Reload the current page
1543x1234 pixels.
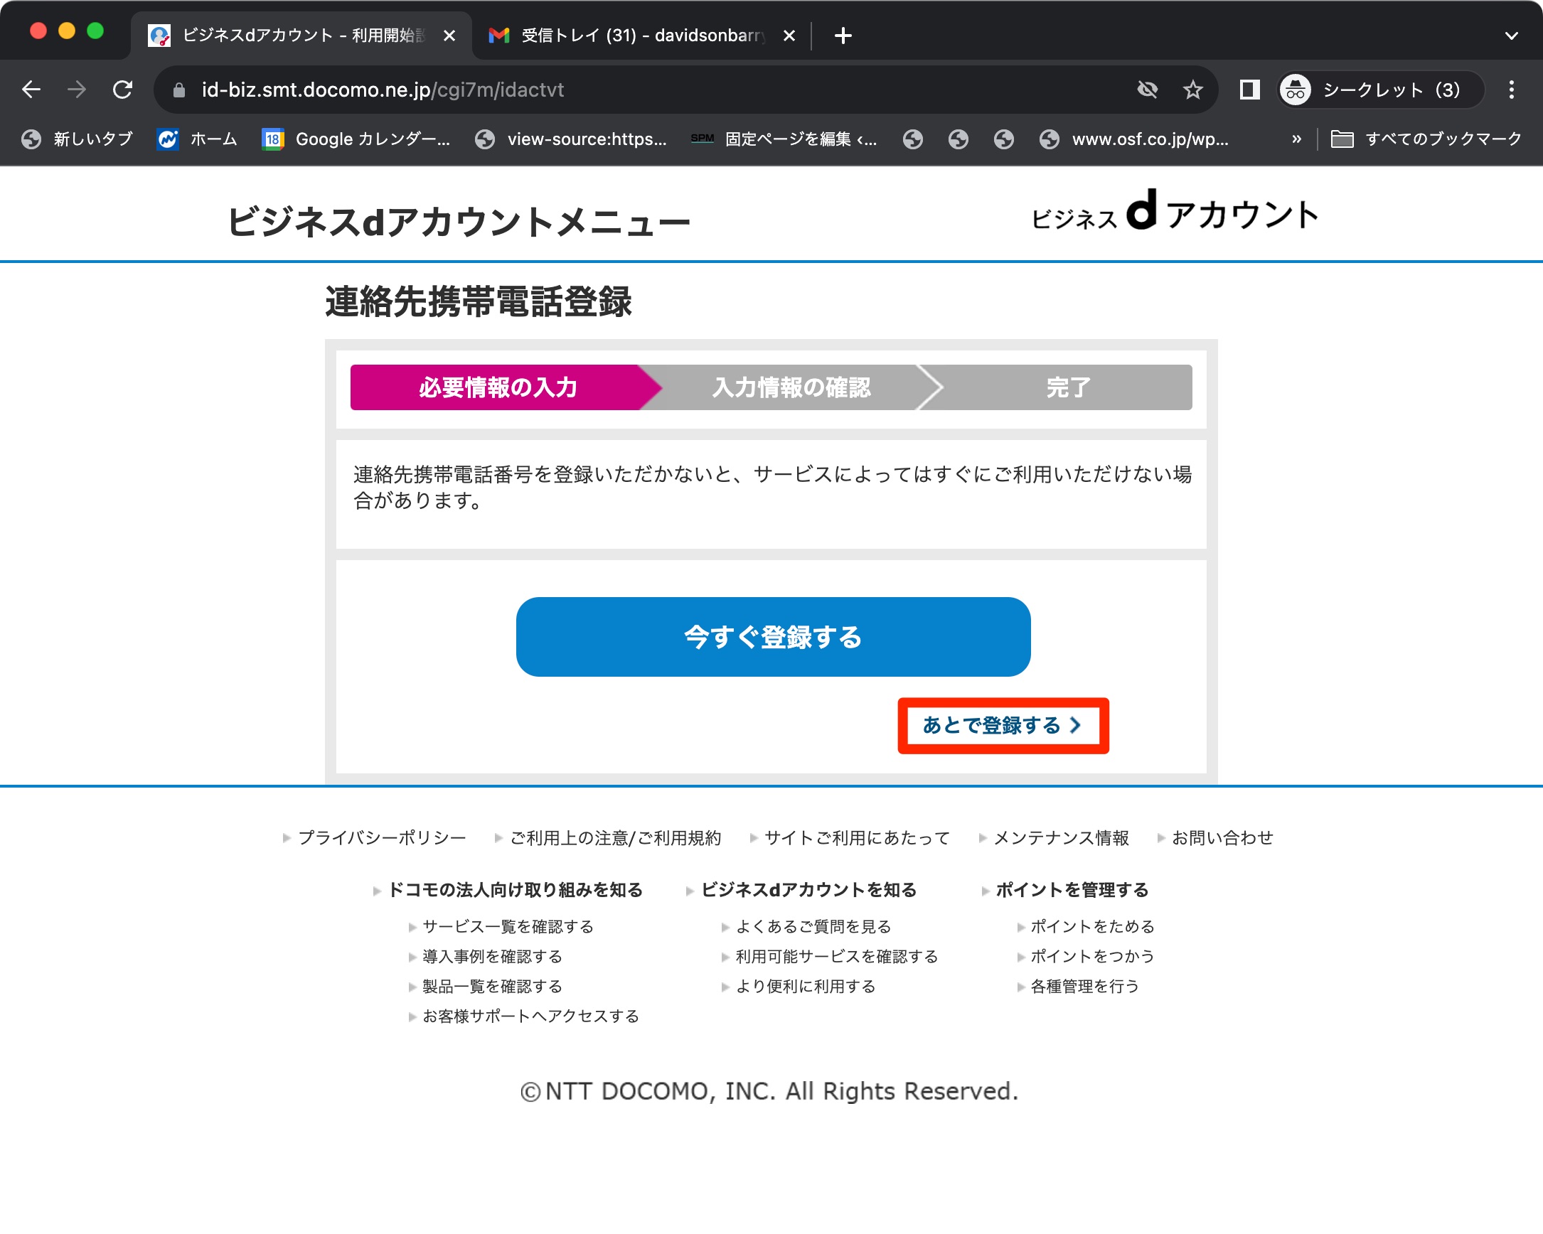123,90
